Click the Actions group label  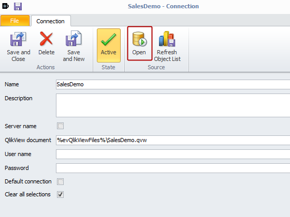46,67
